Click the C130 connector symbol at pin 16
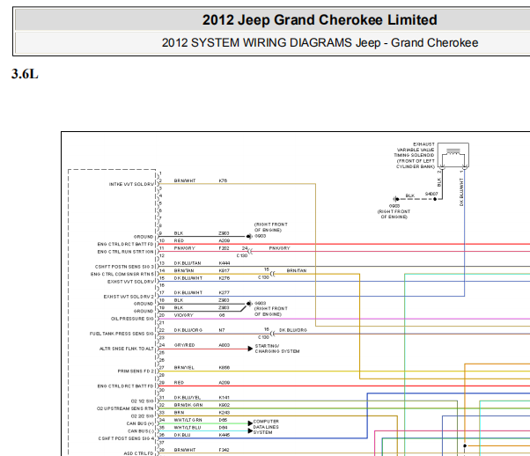The height and width of the screenshot is (456, 530). [x=273, y=334]
